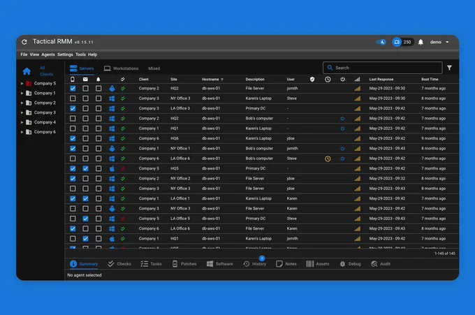Click the needs-reboot power icon column header

click(342, 80)
